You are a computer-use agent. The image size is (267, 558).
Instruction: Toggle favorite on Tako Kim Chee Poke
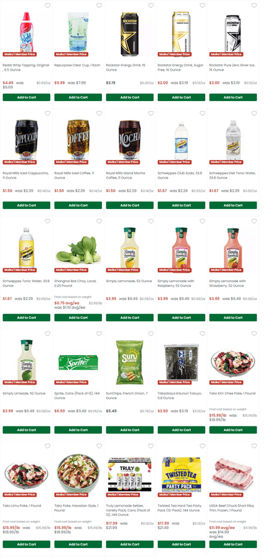coord(254,334)
